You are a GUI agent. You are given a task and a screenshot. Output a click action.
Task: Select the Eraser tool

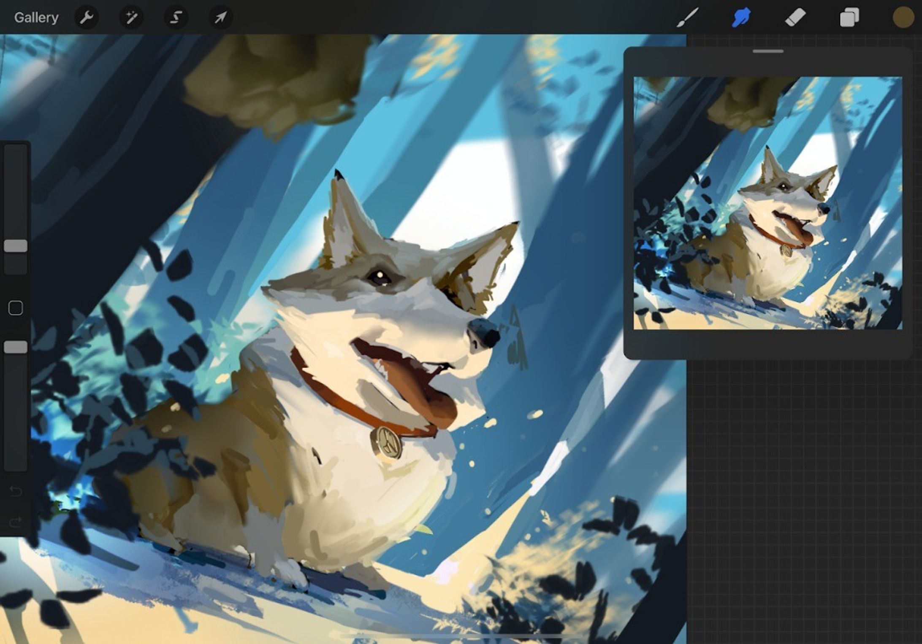pos(795,18)
